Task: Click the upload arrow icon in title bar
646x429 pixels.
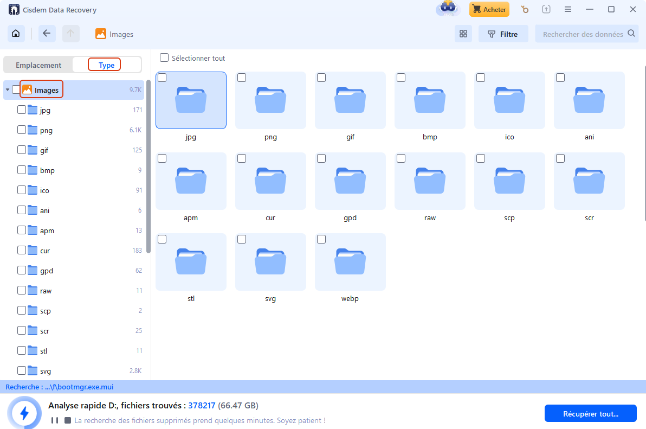Action: click(x=546, y=9)
